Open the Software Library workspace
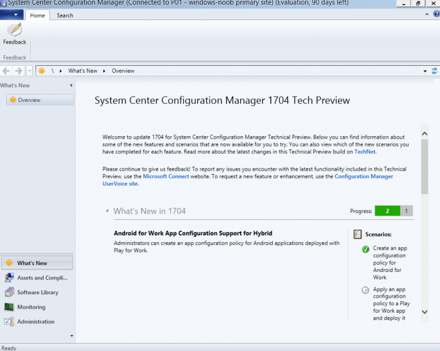The height and width of the screenshot is (351, 440). click(37, 292)
